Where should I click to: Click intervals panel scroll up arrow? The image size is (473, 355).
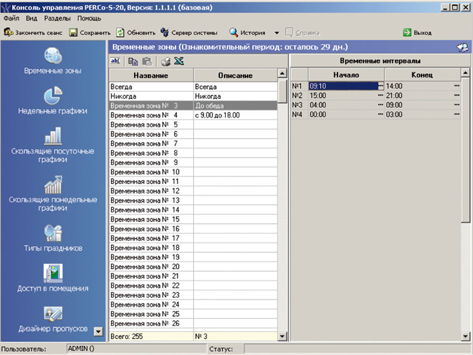click(465, 73)
